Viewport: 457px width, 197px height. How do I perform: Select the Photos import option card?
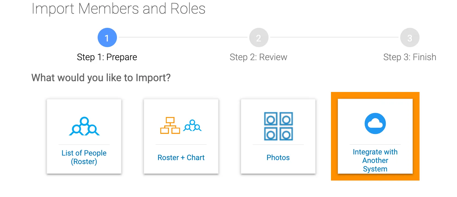click(x=278, y=136)
